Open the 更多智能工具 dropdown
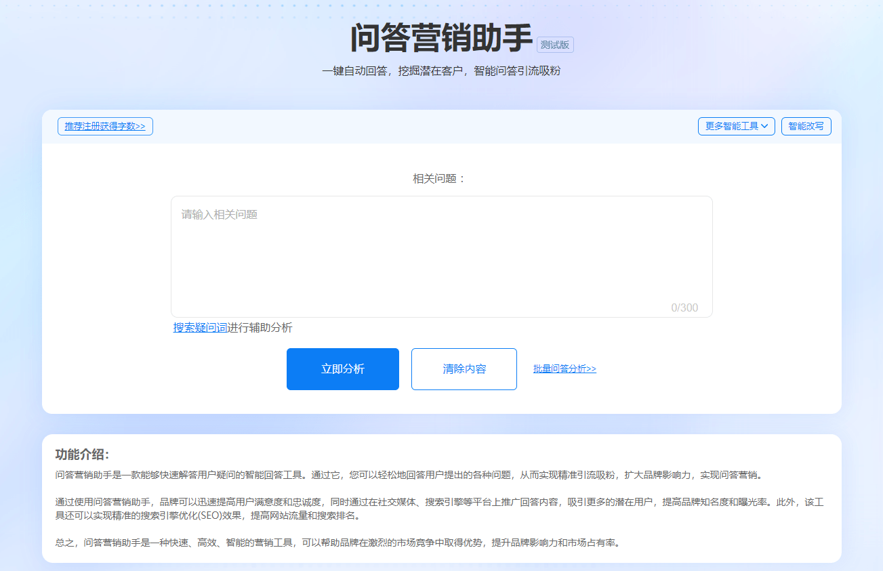 pyautogui.click(x=732, y=126)
